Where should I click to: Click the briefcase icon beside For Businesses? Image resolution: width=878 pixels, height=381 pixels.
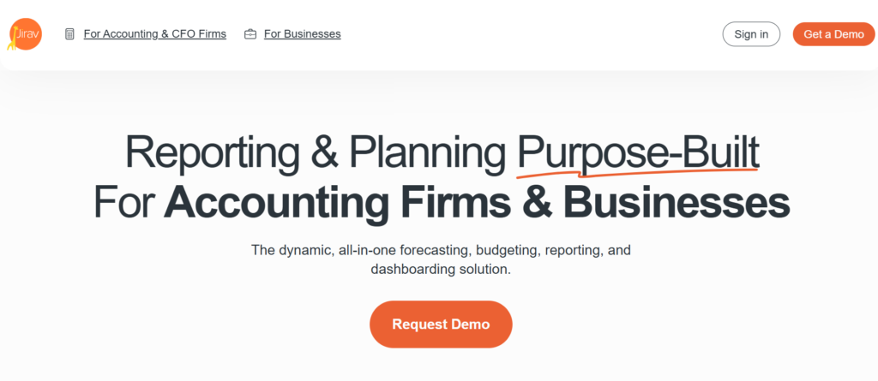(x=250, y=34)
